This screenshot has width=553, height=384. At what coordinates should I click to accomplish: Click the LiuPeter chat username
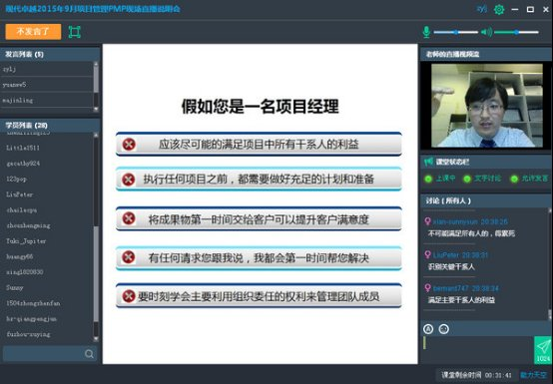click(446, 255)
